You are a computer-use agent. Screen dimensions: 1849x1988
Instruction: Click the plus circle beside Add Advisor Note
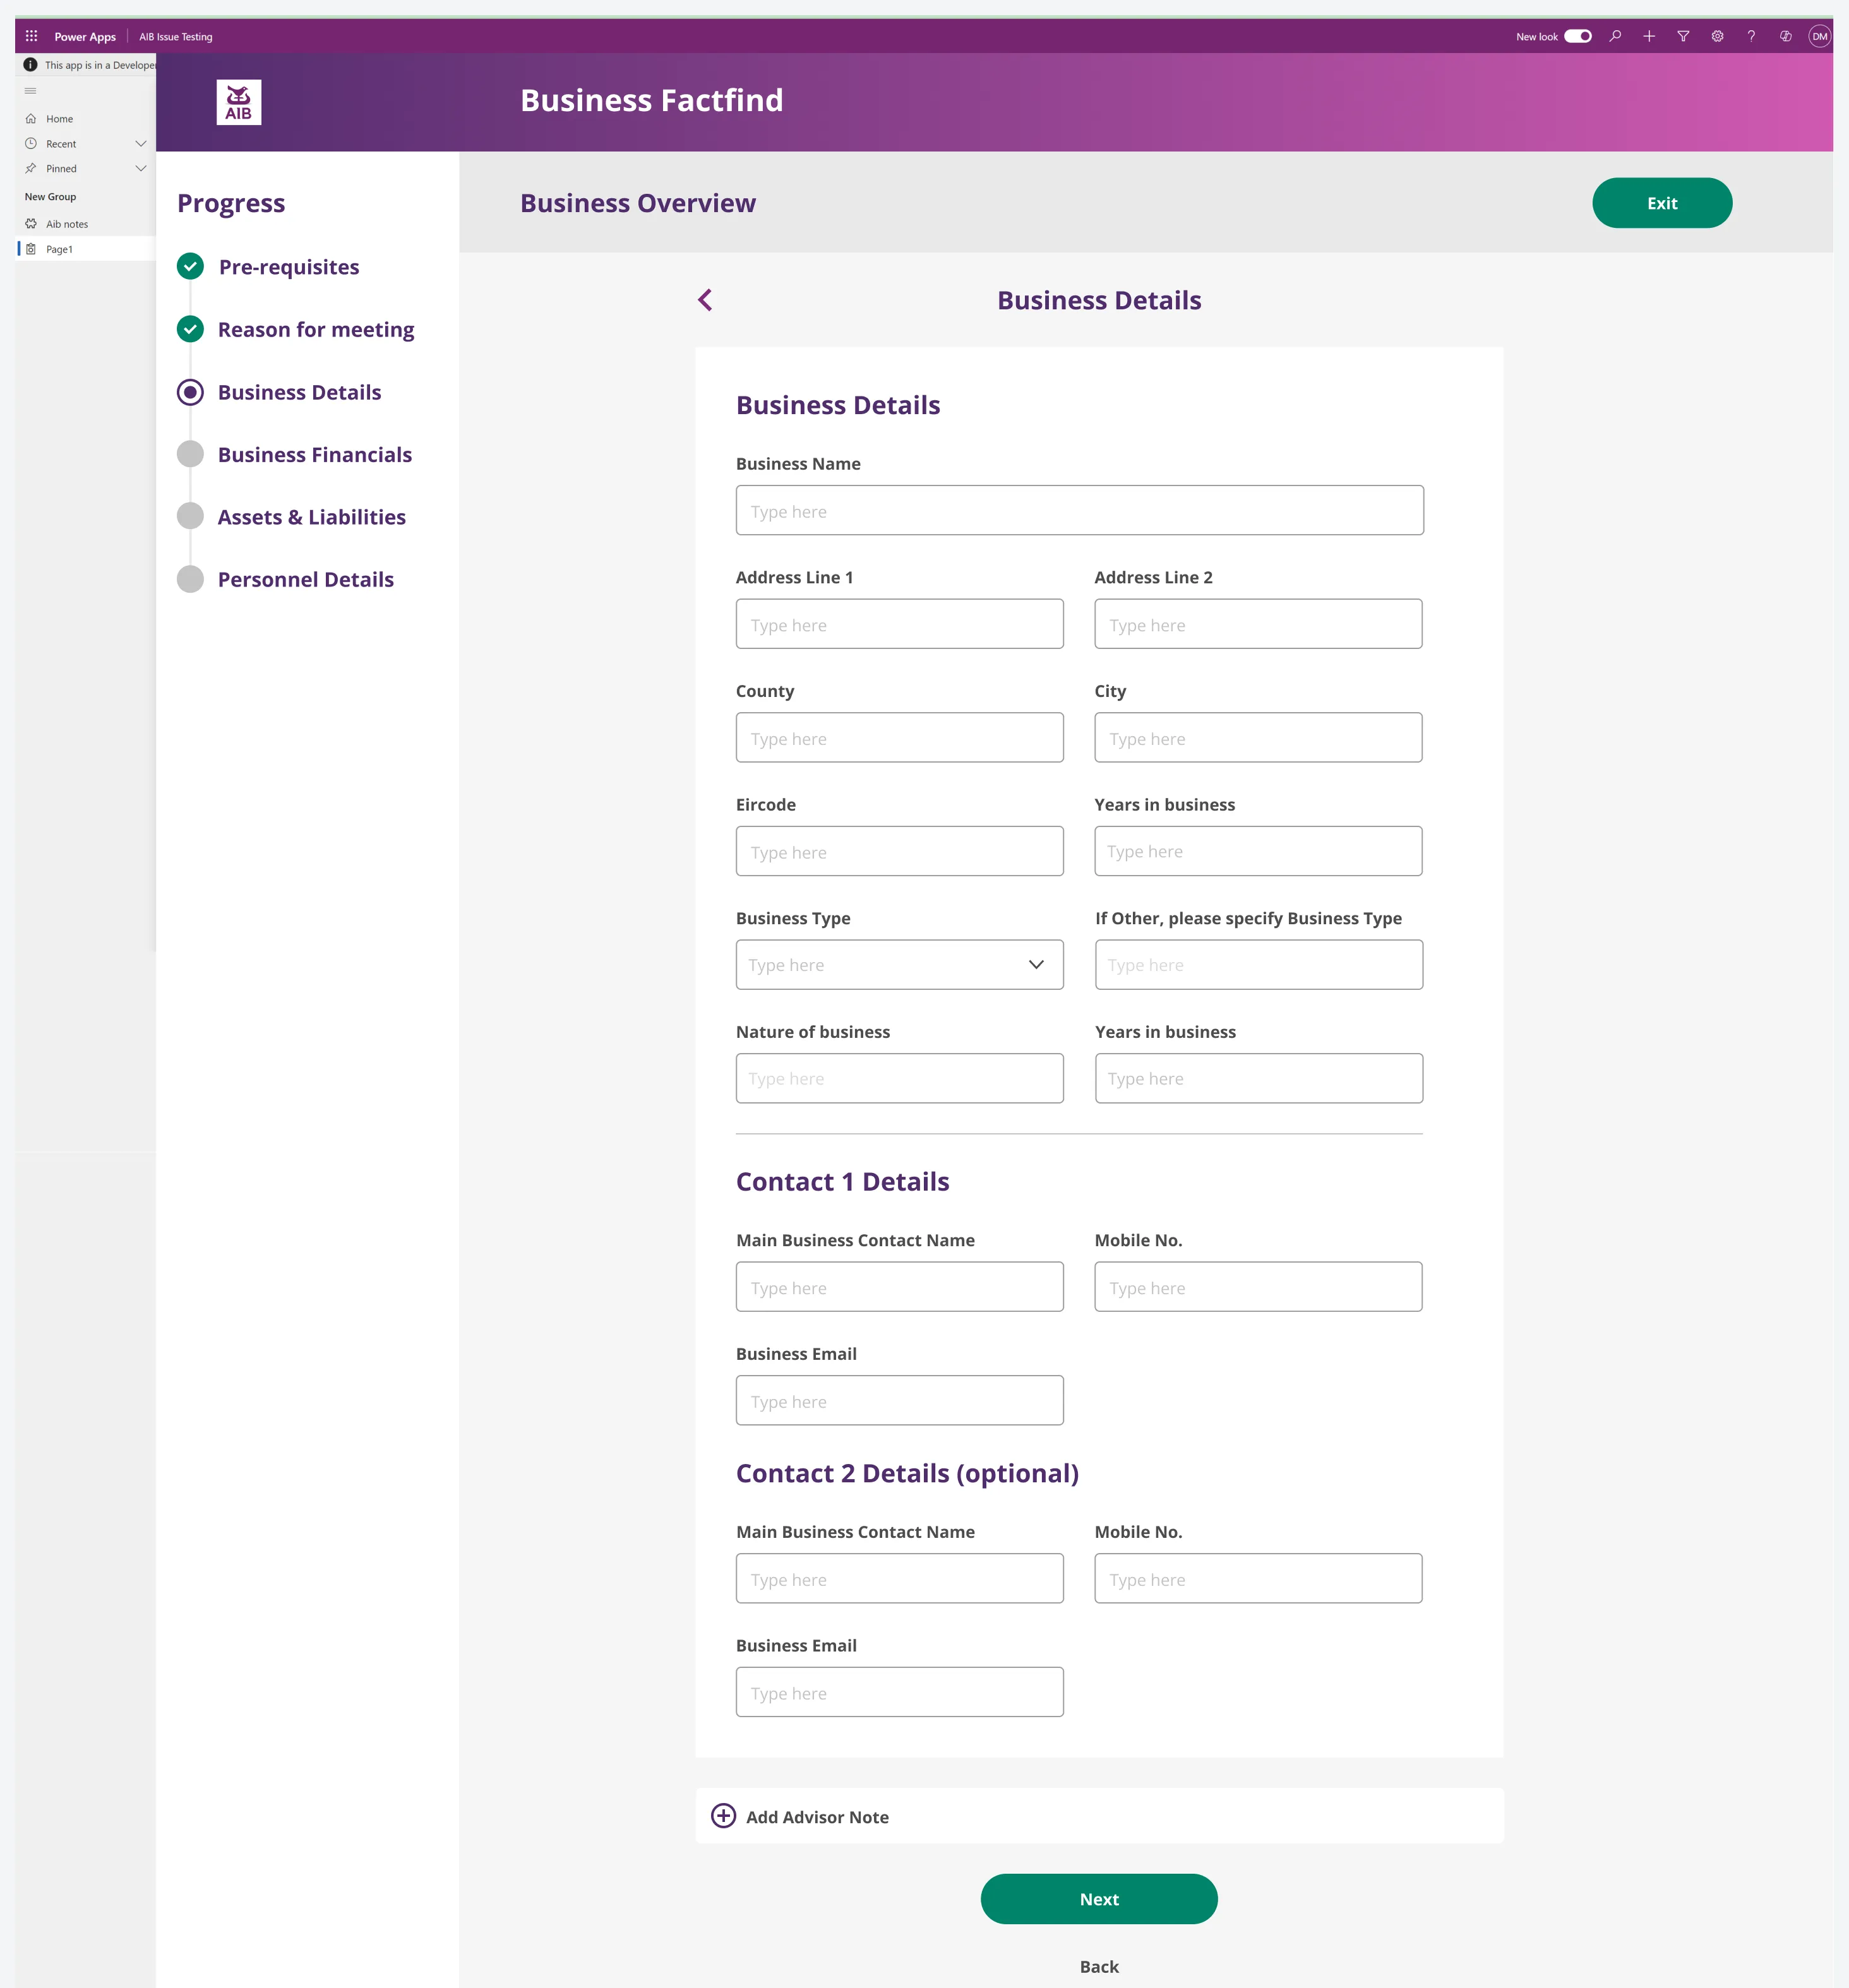pyautogui.click(x=724, y=1816)
